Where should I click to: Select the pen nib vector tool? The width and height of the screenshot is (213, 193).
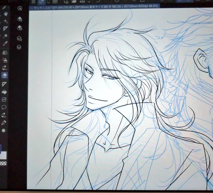(4, 123)
